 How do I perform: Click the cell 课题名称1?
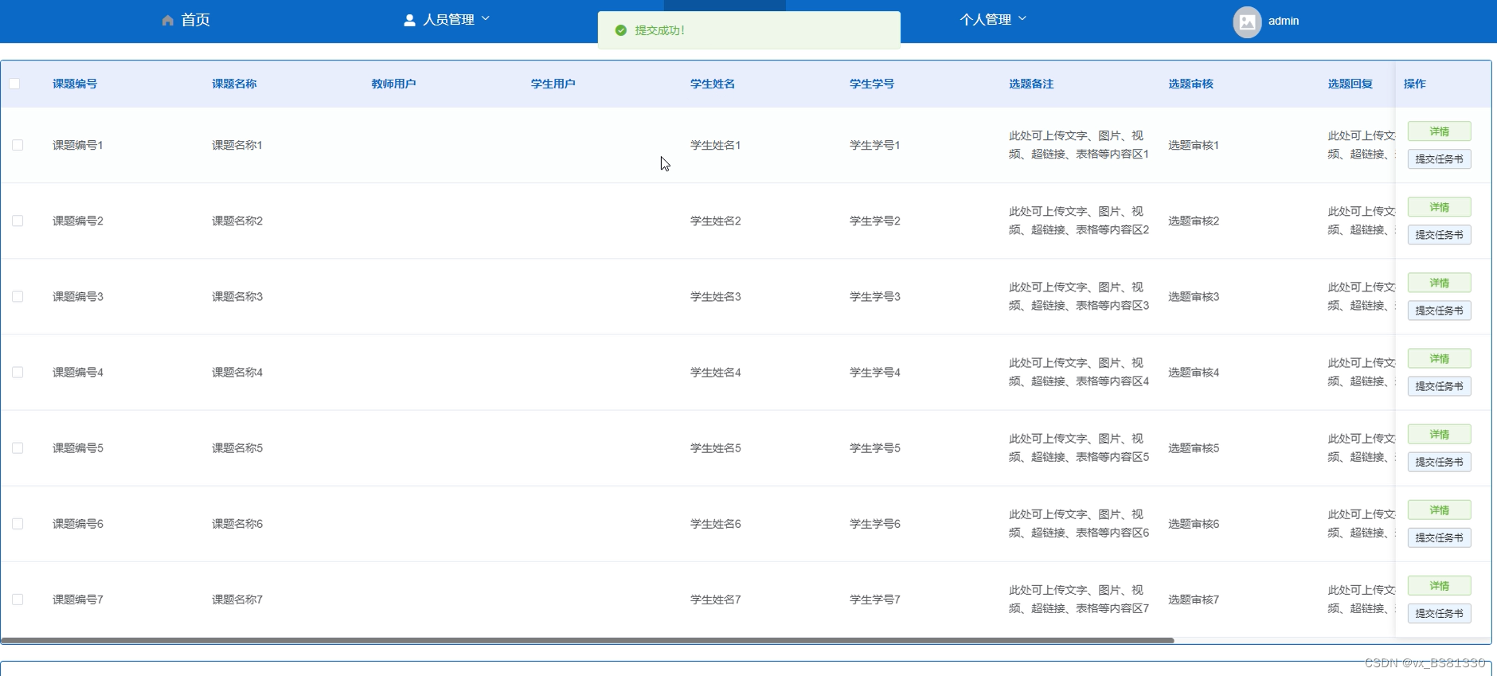tap(237, 145)
